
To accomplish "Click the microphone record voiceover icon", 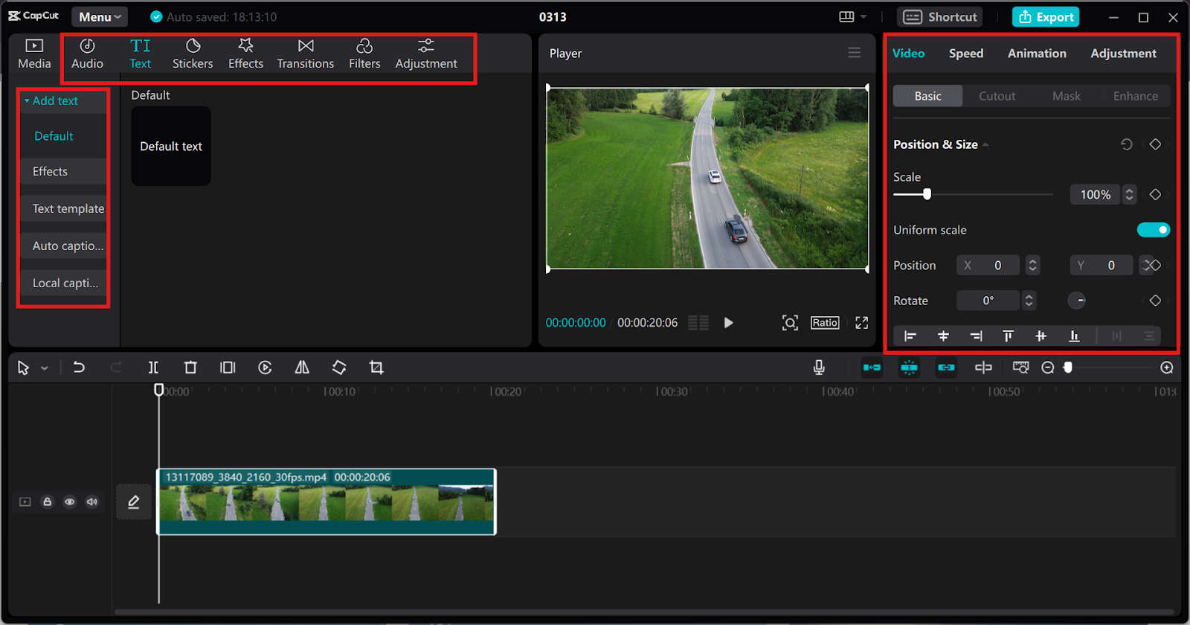I will 819,368.
